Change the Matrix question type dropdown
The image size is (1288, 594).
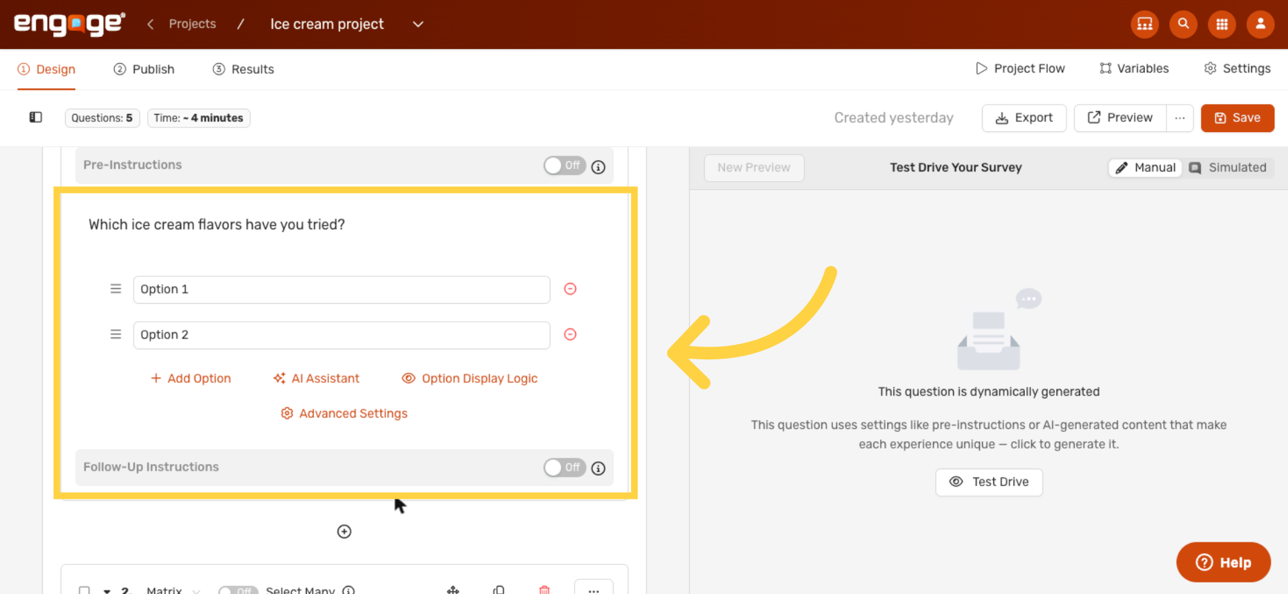(x=173, y=590)
